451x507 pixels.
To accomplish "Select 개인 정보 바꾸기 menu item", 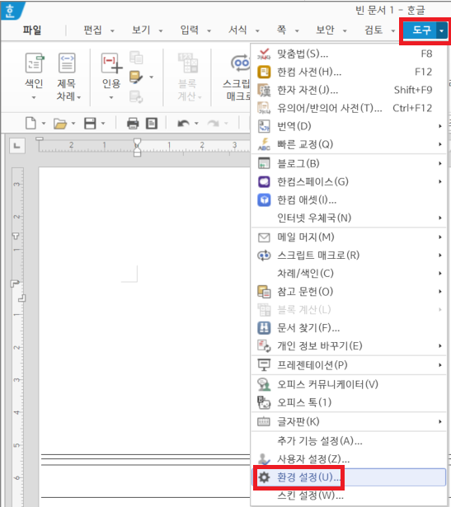I will click(349, 346).
